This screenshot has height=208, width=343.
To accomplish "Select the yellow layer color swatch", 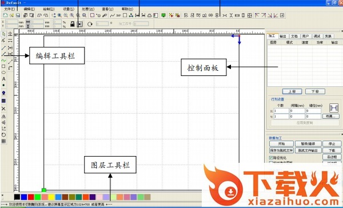I will [51, 197].
